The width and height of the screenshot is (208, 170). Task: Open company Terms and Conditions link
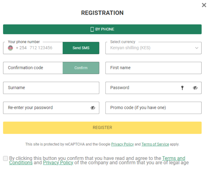pos(174,158)
